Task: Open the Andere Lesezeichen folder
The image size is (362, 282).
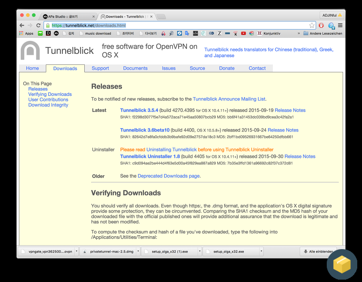Action: pyautogui.click(x=323, y=33)
